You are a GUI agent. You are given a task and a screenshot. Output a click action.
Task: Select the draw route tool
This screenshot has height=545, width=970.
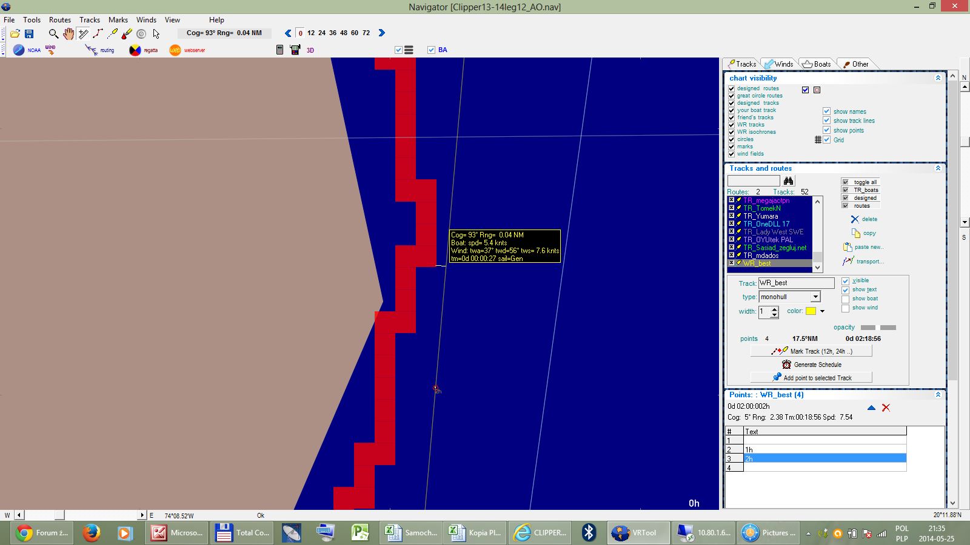98,33
